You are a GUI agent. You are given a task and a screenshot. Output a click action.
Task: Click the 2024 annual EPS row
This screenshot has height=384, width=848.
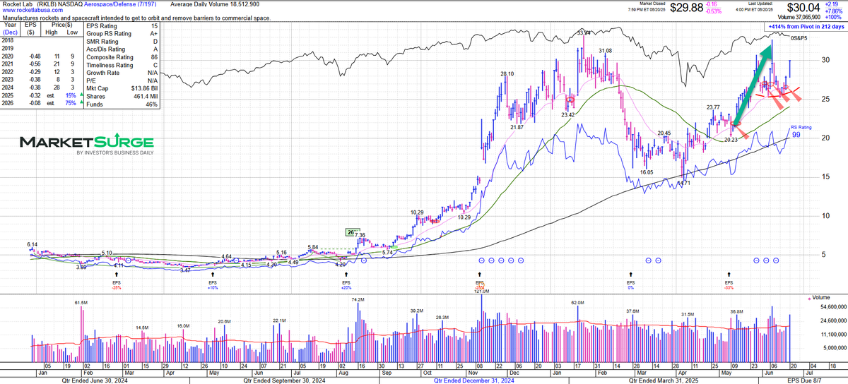(41, 88)
